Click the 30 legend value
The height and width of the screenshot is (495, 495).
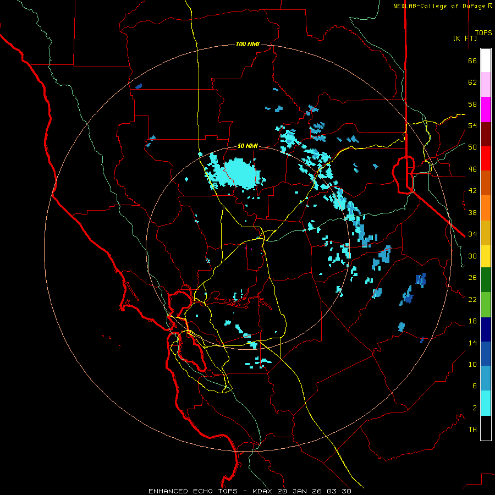[x=472, y=256]
